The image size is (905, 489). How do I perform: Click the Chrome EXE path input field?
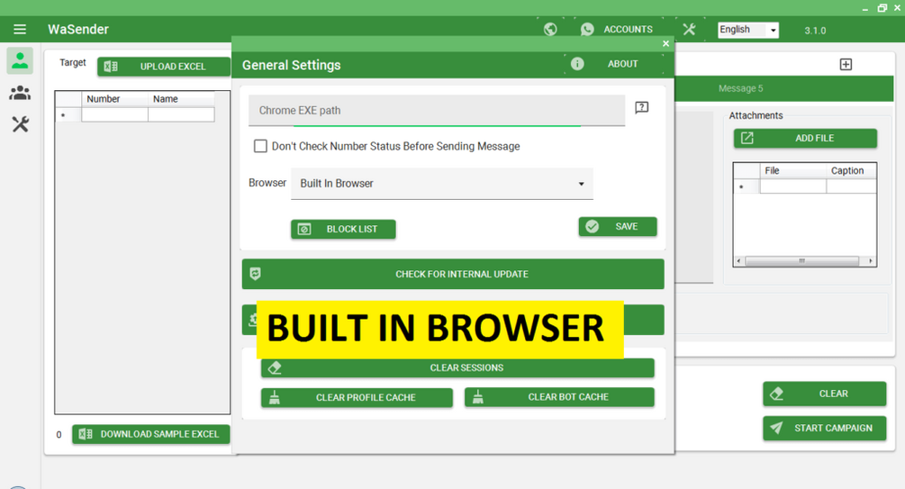[x=437, y=110]
